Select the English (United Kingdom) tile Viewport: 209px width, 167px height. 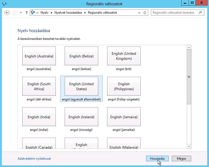coord(124,56)
